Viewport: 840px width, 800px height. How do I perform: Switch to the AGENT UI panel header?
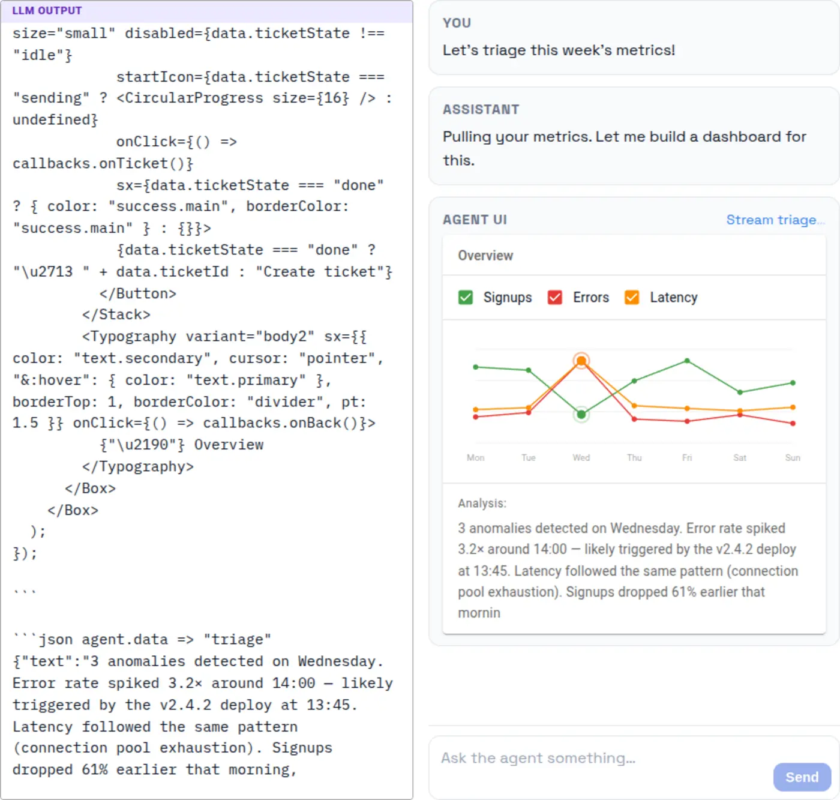[x=475, y=220]
